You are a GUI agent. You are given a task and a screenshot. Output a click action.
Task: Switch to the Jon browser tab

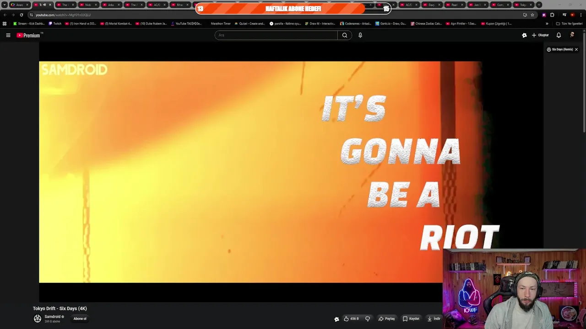tap(477, 5)
